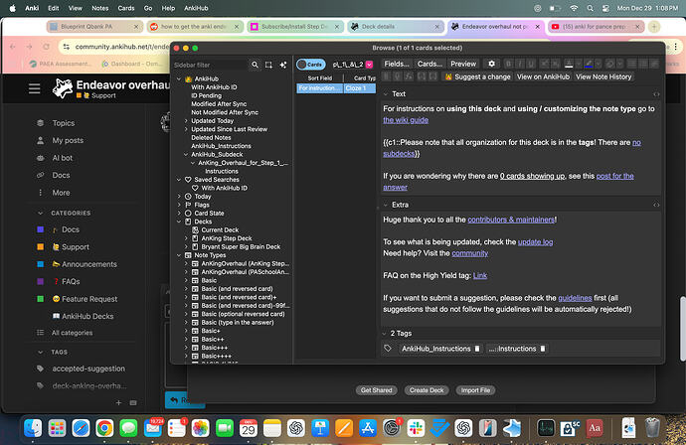The image size is (686, 445).
Task: Click Create Deck button
Action: 427,390
